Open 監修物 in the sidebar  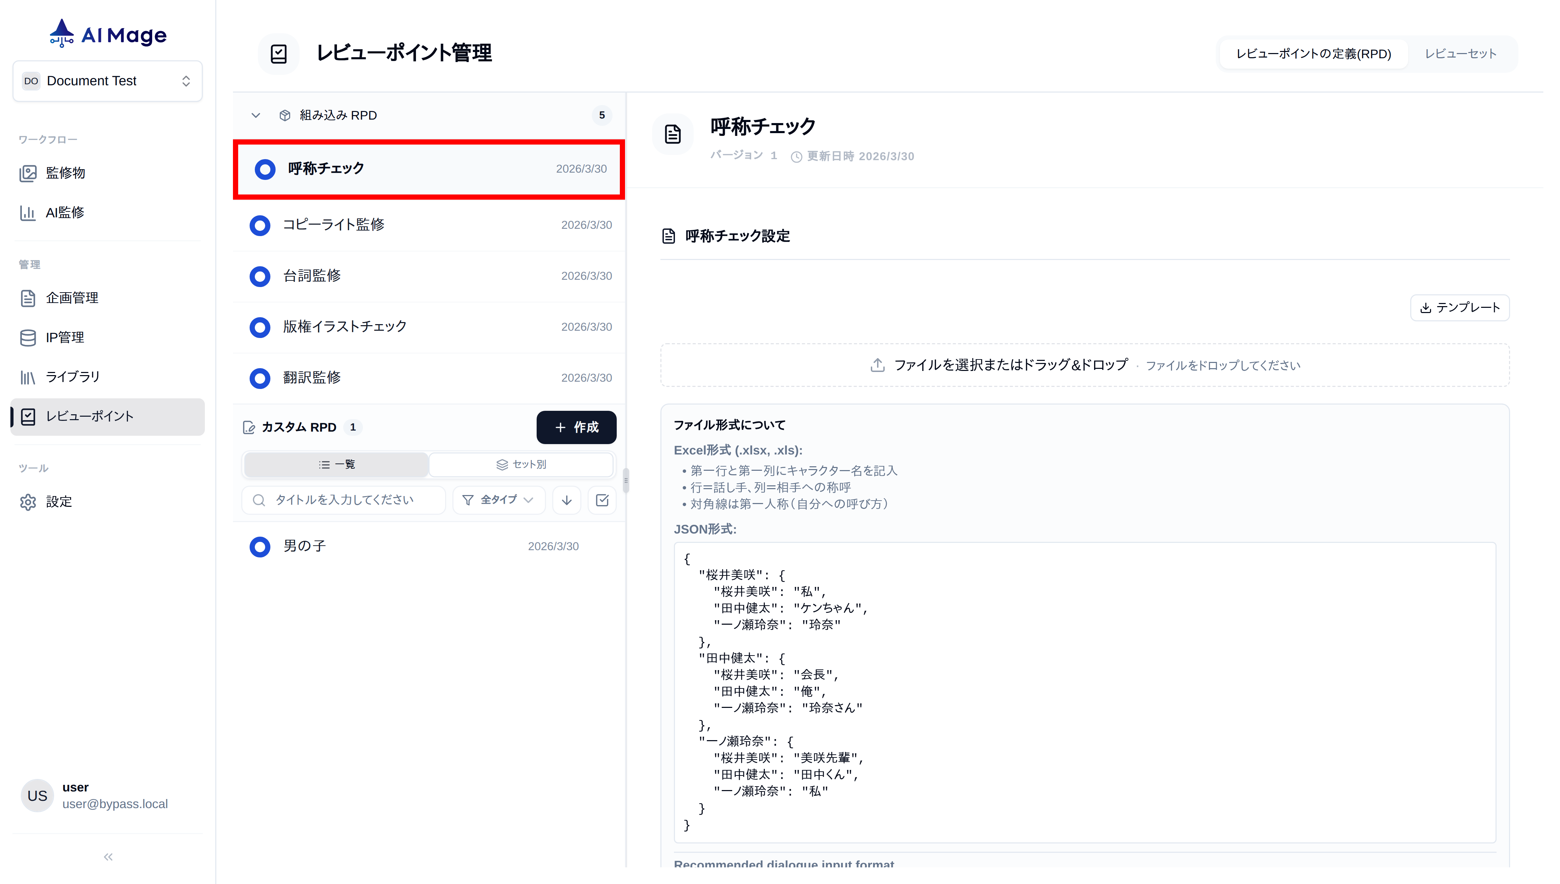pos(65,173)
